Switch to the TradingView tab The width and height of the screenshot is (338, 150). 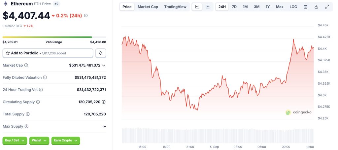click(175, 7)
